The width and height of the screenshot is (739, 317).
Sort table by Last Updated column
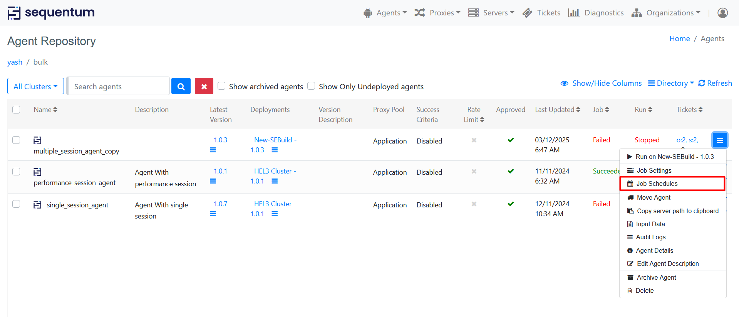(557, 110)
